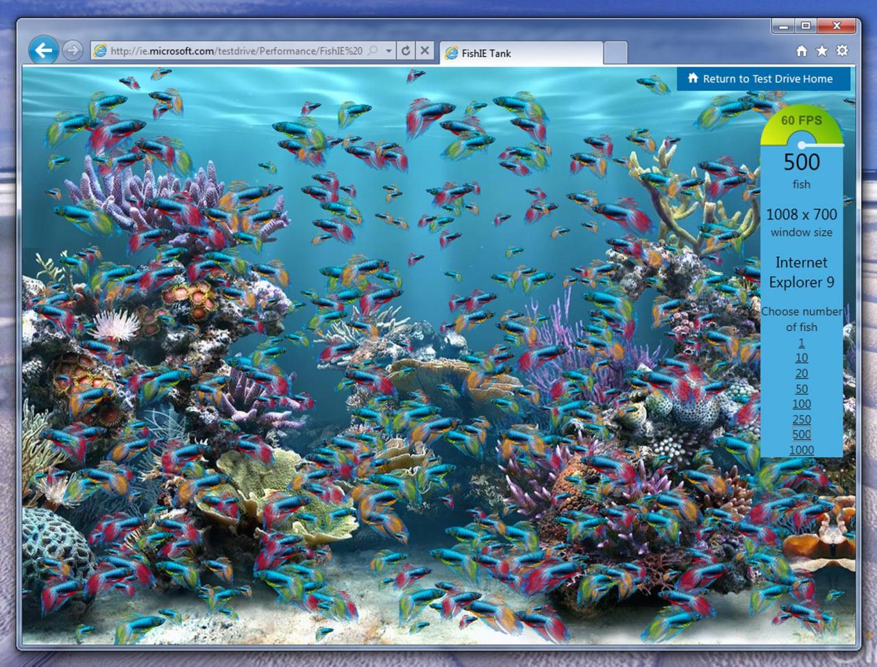Open Favorites star icon
This screenshot has height=667, width=877.
[x=822, y=51]
